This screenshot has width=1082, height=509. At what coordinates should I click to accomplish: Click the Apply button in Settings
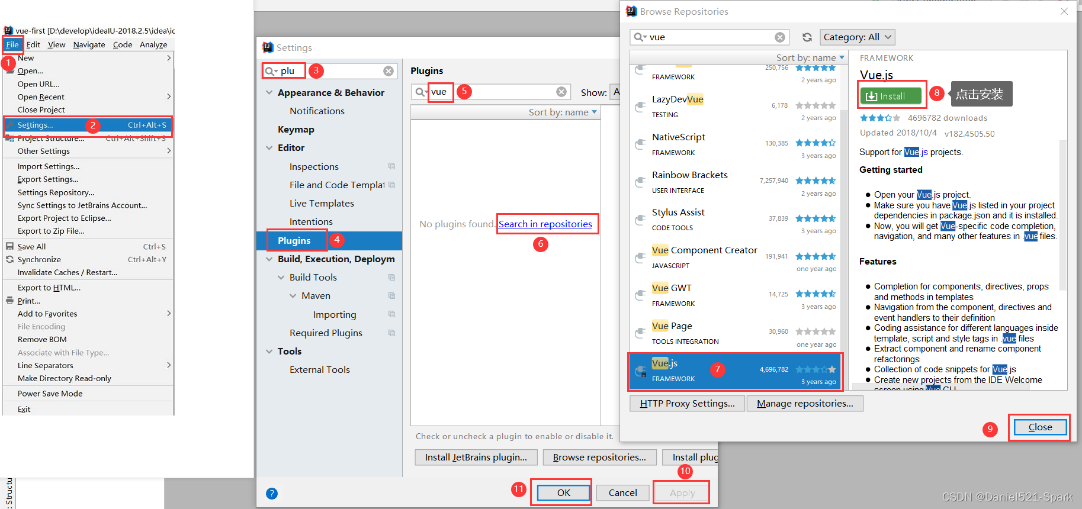click(682, 492)
